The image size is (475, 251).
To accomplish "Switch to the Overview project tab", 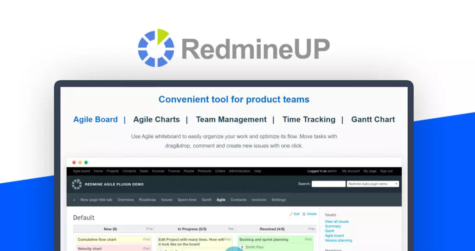I will (125, 200).
